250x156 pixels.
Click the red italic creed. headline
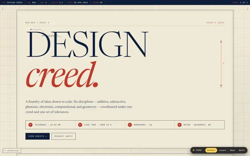click(62, 75)
